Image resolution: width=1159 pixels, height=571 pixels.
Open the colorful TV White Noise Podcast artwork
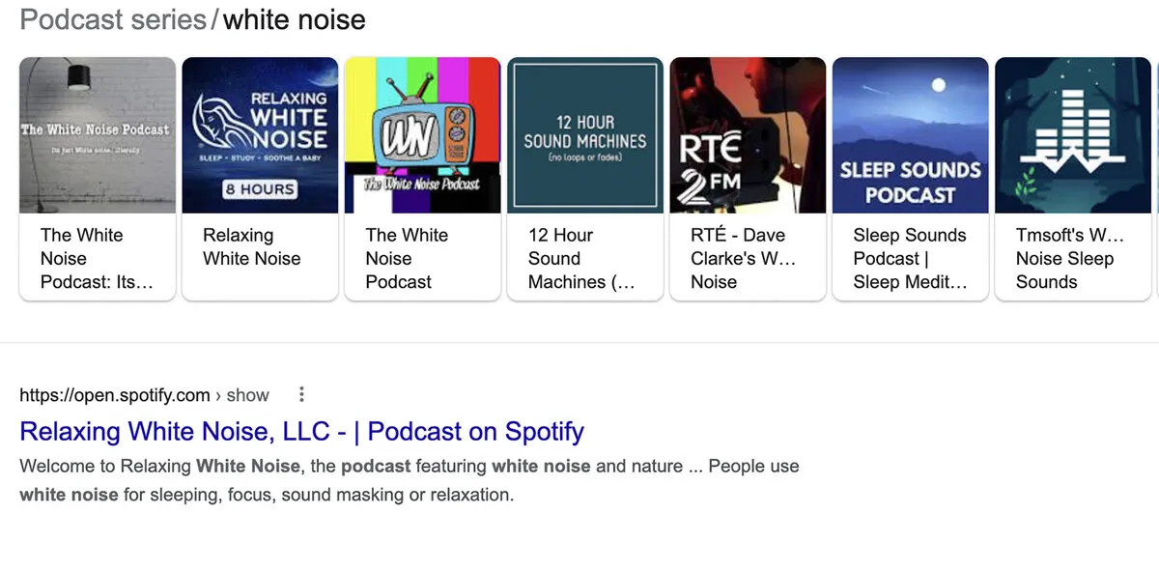click(x=423, y=135)
